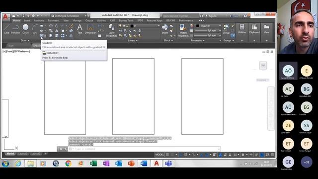Select the Circle tool
The width and height of the screenshot is (318, 179).
(x=25, y=29)
